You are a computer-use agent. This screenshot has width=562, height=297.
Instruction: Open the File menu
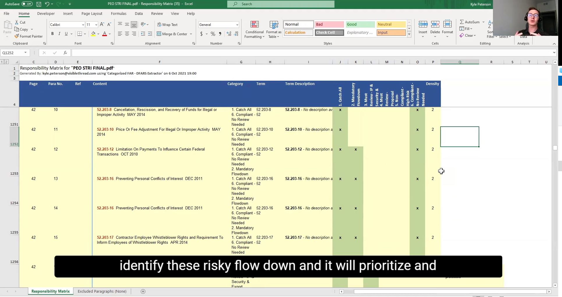(x=6, y=14)
